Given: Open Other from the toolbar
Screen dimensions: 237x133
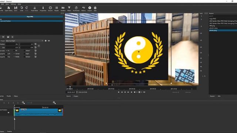Looking at the screenshot, I should tap(9, 9).
